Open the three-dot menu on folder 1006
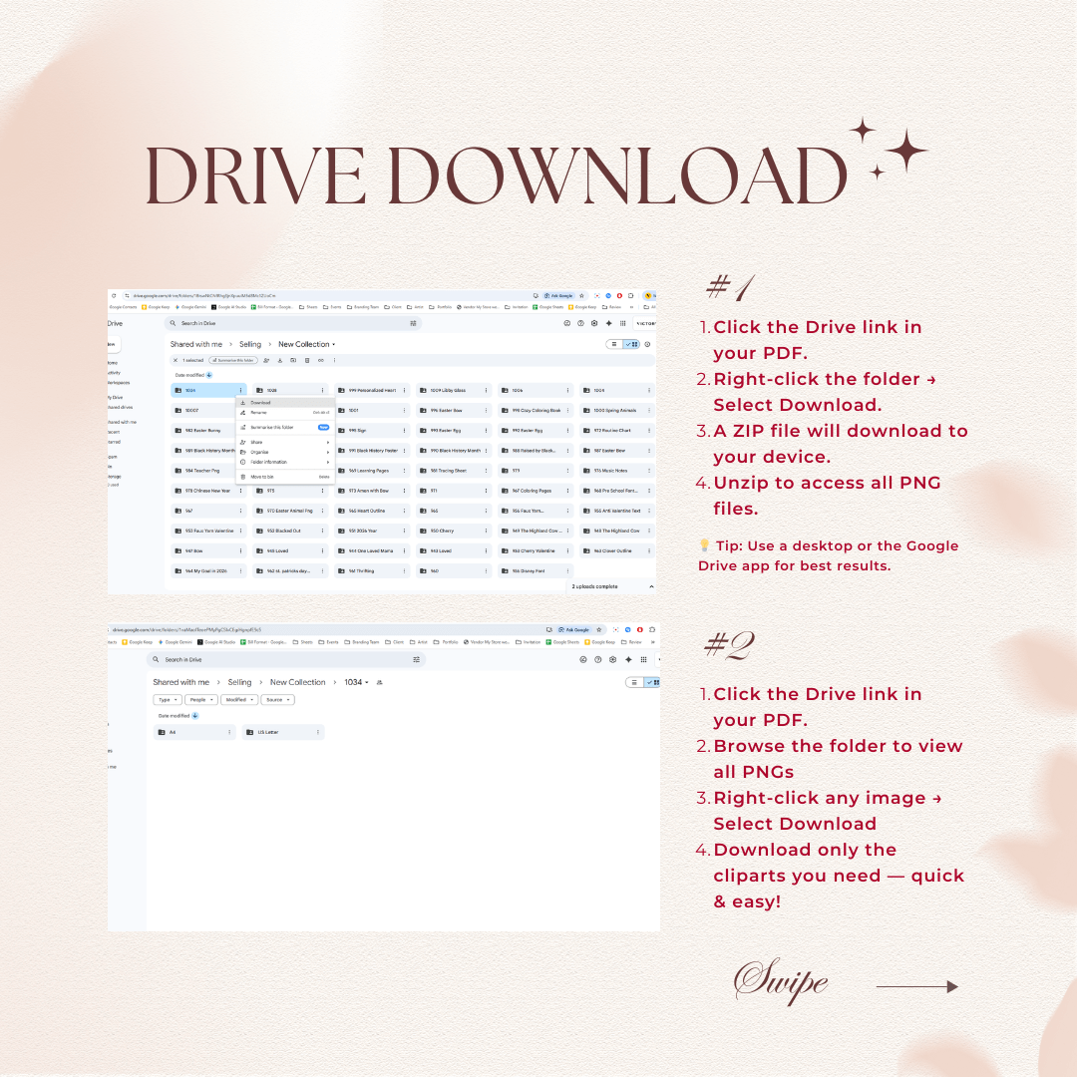The image size is (1077, 1077). tap(566, 390)
